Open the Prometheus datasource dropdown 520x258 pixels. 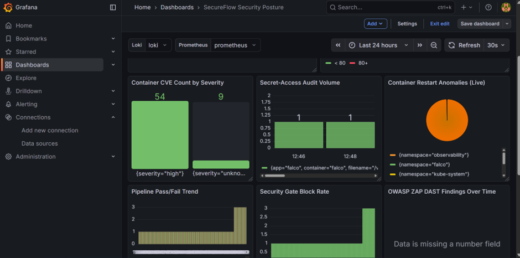pyautogui.click(x=236, y=45)
